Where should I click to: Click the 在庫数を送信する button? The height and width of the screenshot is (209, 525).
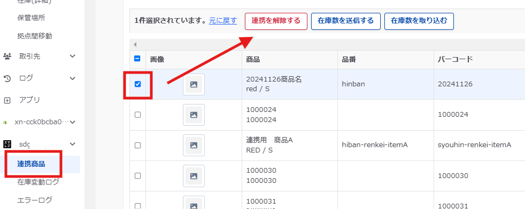click(345, 21)
